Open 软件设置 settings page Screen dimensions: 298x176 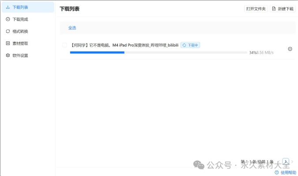click(x=28, y=55)
